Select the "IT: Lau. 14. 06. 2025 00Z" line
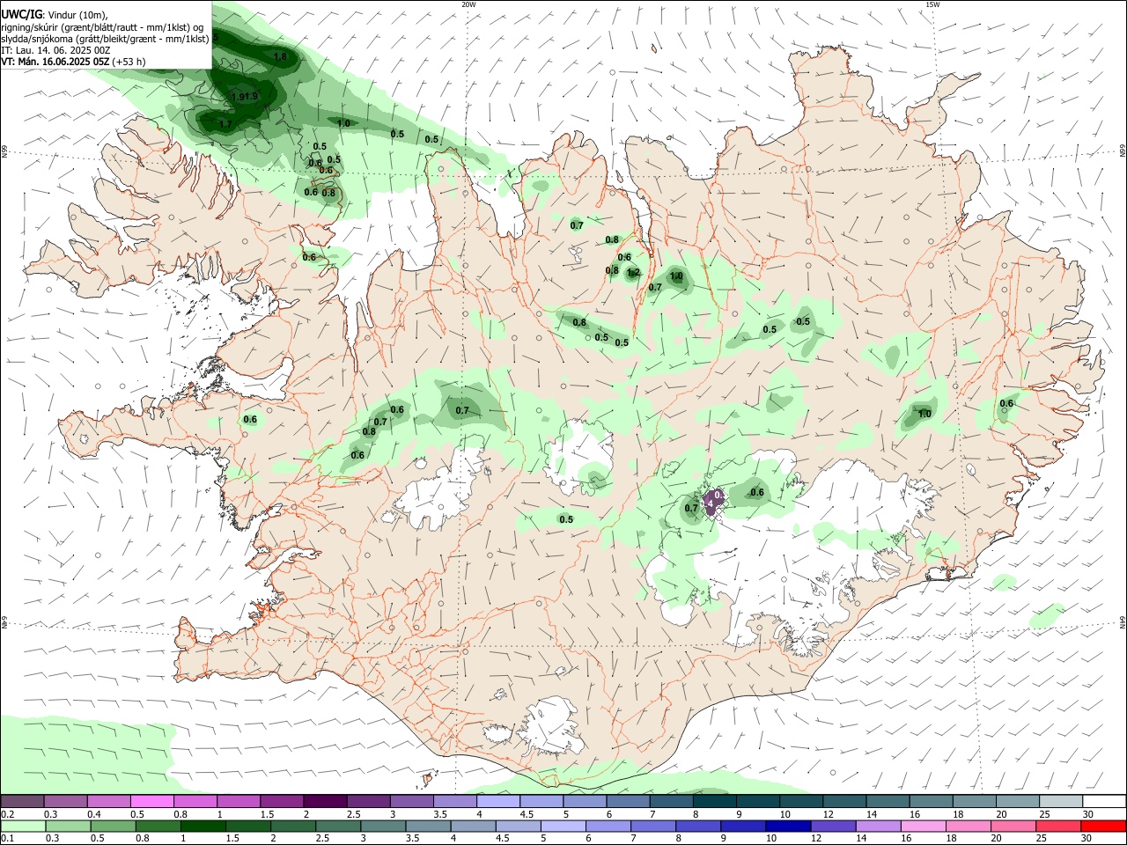 [x=55, y=50]
